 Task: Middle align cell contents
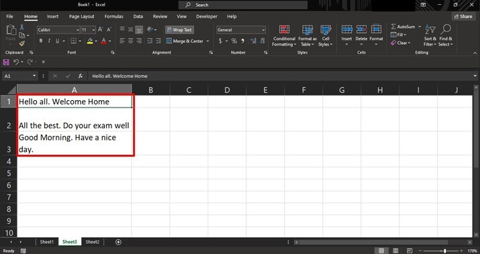click(131, 30)
